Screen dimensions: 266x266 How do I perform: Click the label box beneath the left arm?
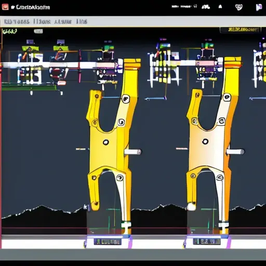coord(108,242)
